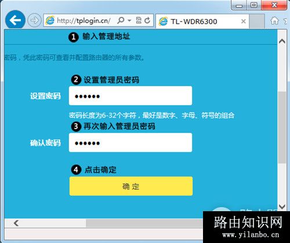
Task: Click the 设置密码 label
Action: (x=45, y=96)
